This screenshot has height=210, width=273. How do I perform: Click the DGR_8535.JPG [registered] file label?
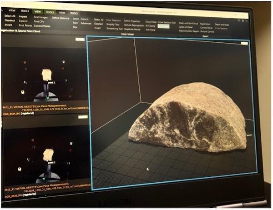point(20,195)
